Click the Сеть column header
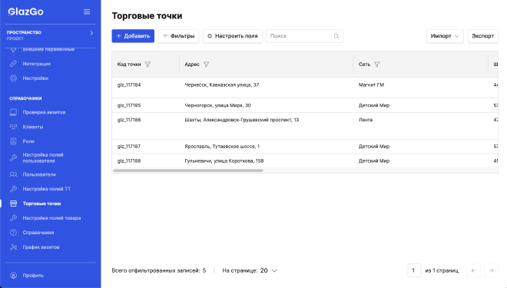Image resolution: width=507 pixels, height=288 pixels. coord(364,65)
